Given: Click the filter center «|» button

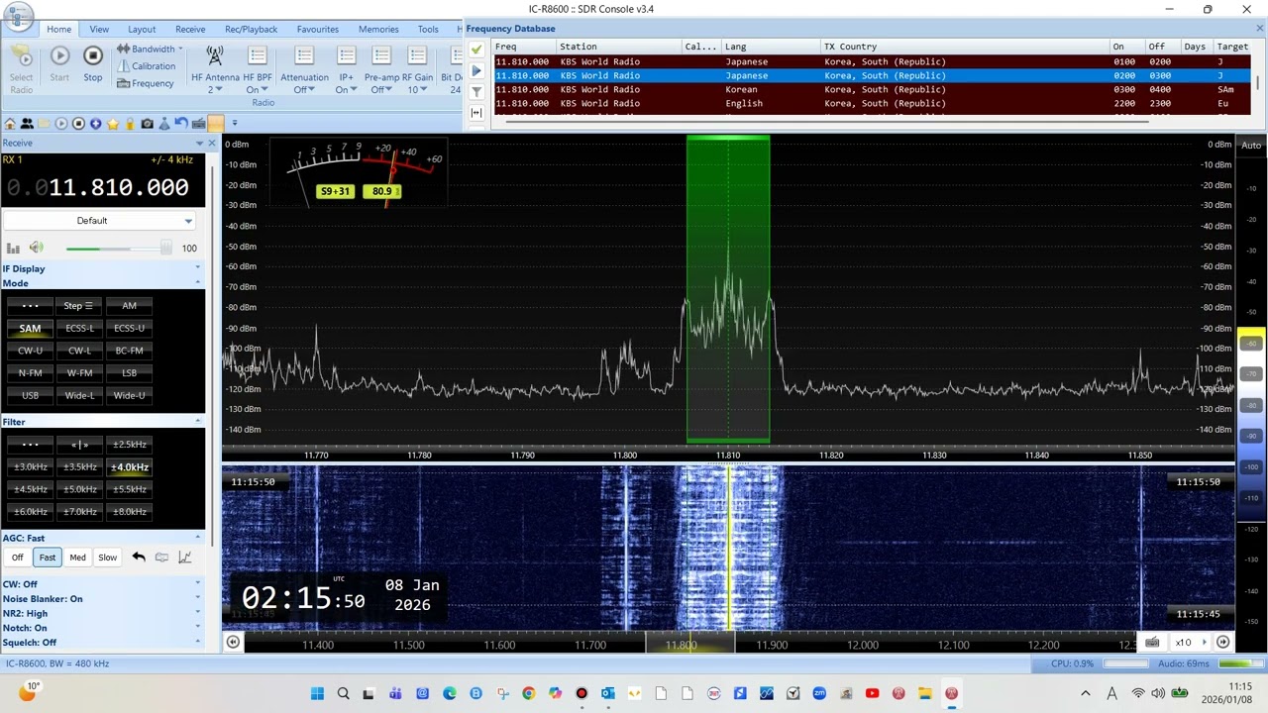Looking at the screenshot, I should coord(79,445).
